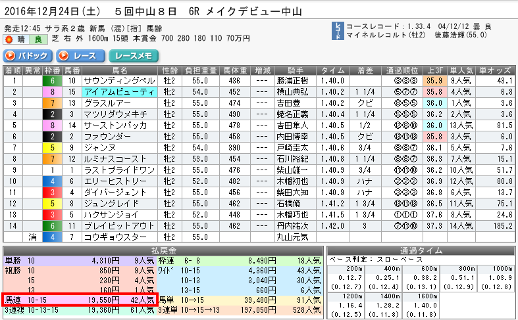518x320 pixels.
Task: Open horse グラスルアー
Action: (x=108, y=103)
